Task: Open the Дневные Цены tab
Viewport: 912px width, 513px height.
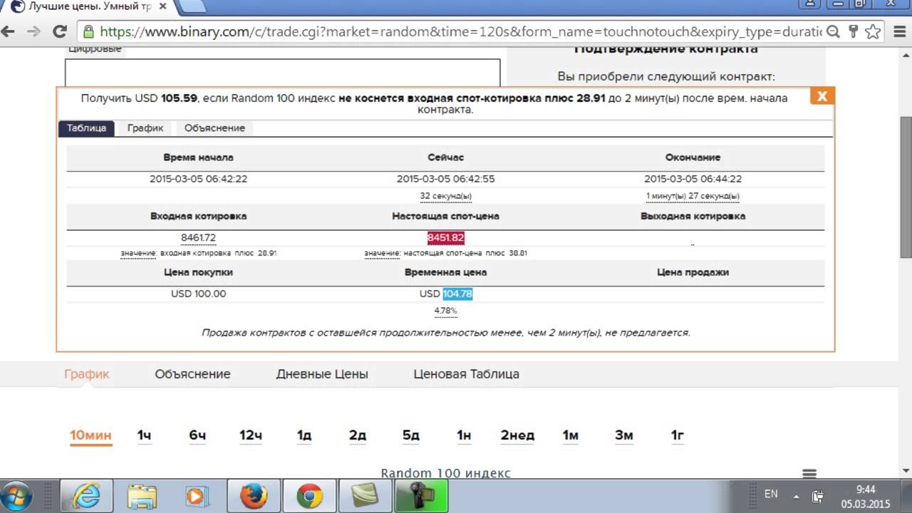Action: click(x=322, y=374)
